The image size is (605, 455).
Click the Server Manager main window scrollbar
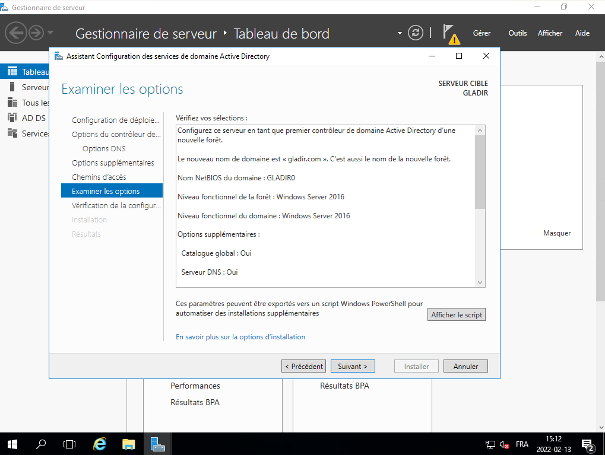coord(600,182)
